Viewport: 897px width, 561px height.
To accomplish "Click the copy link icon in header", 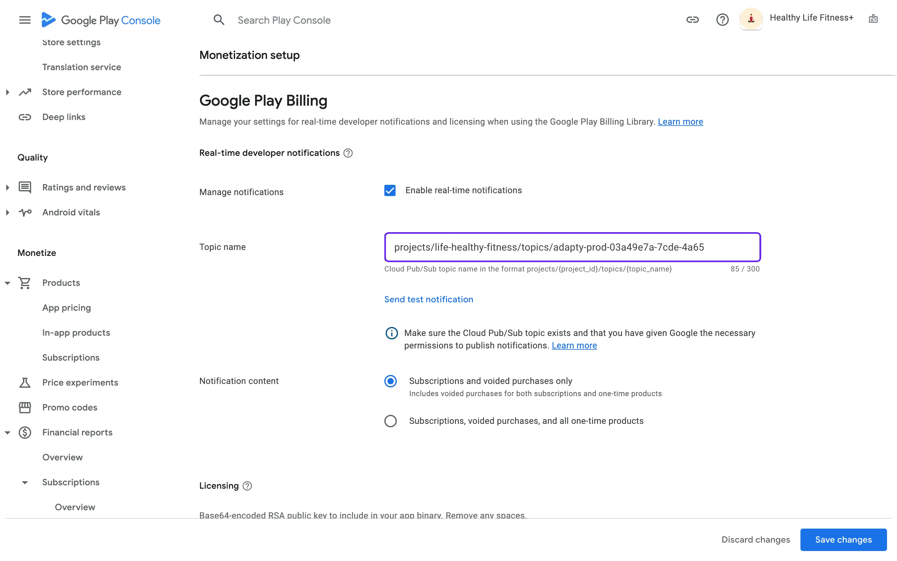I will [x=692, y=20].
